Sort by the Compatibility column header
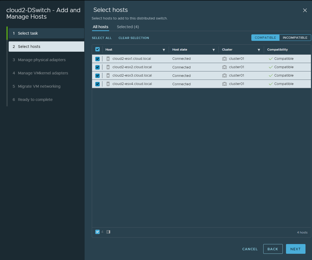 point(277,50)
